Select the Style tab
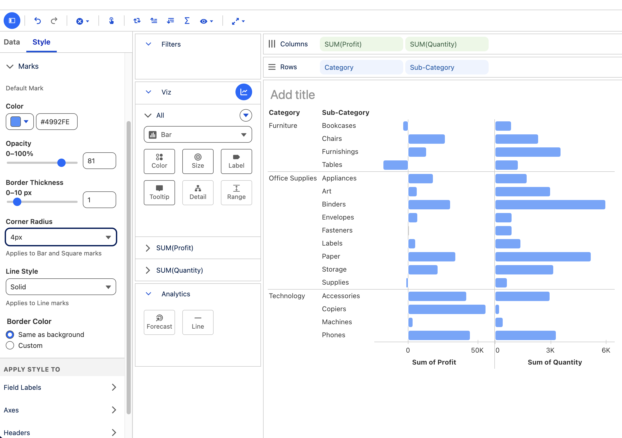 pyautogui.click(x=41, y=42)
